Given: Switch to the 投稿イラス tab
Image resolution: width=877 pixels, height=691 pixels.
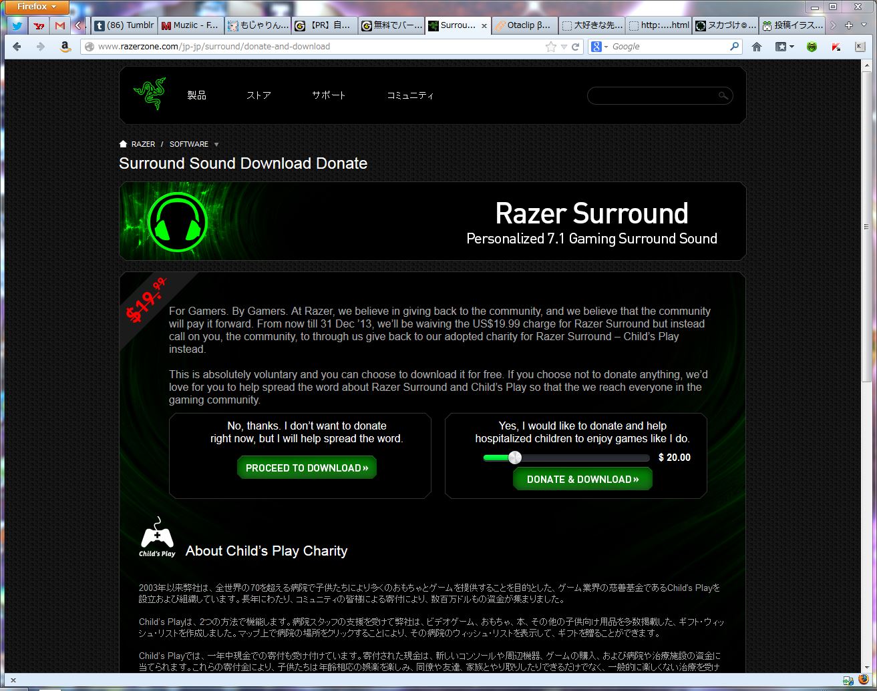Looking at the screenshot, I should click(792, 26).
